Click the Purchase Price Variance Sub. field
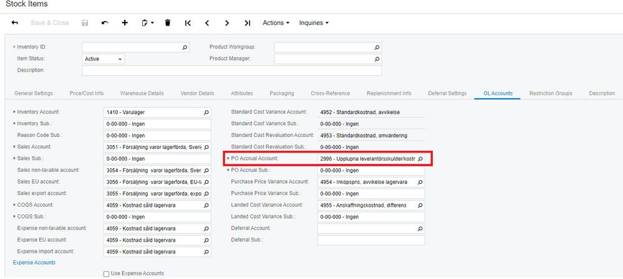Viewport: 623px width, 279px height. coord(371,194)
